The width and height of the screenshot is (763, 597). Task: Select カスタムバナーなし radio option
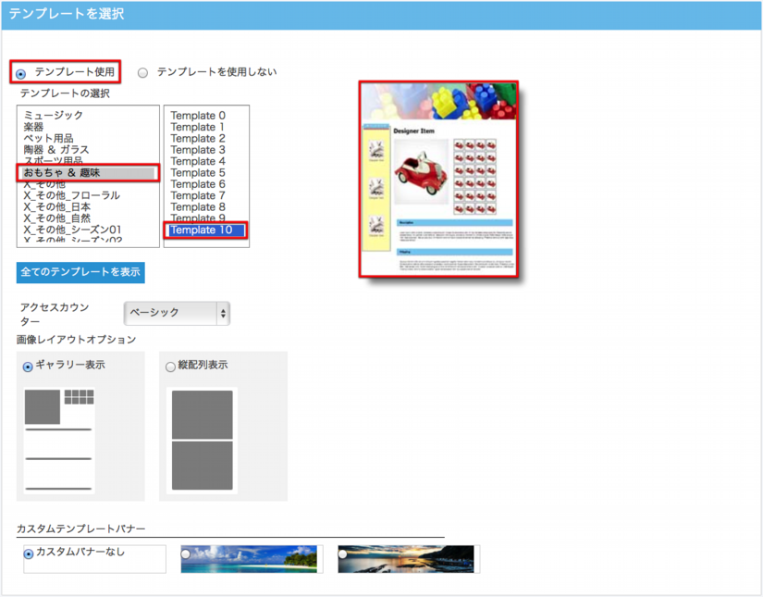[29, 553]
